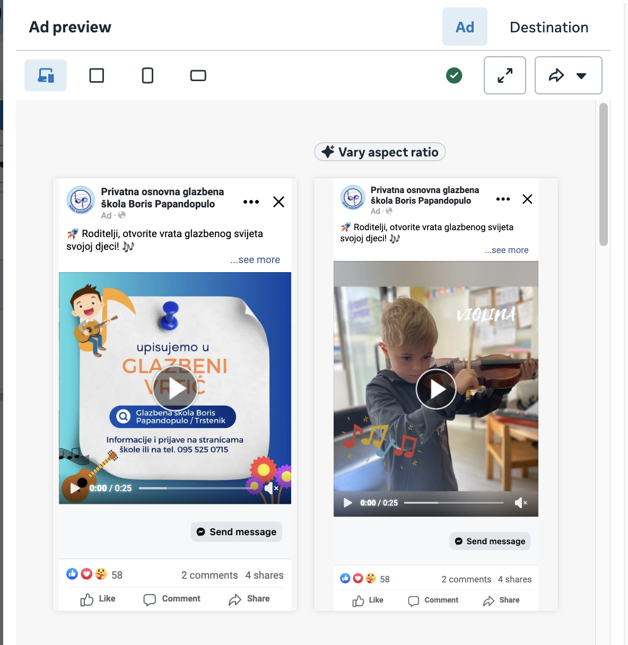Click see more on right ad
The width and height of the screenshot is (628, 645).
tap(507, 250)
